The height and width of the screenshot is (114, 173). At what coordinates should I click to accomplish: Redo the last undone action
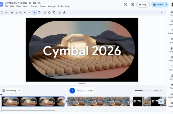(16, 13)
